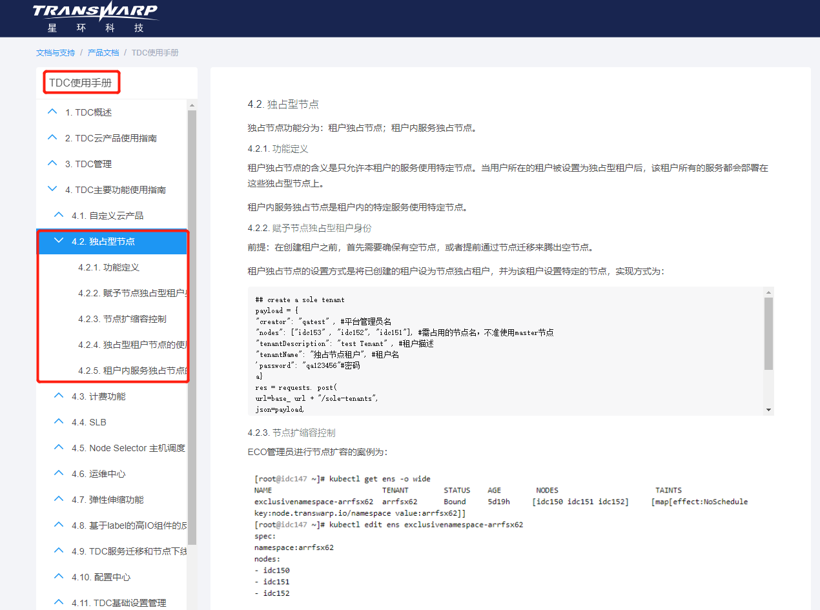Viewport: 820px width, 610px height.
Task: Expand chevron beside 4.11. TDC基础设置管理
Action: click(x=59, y=602)
